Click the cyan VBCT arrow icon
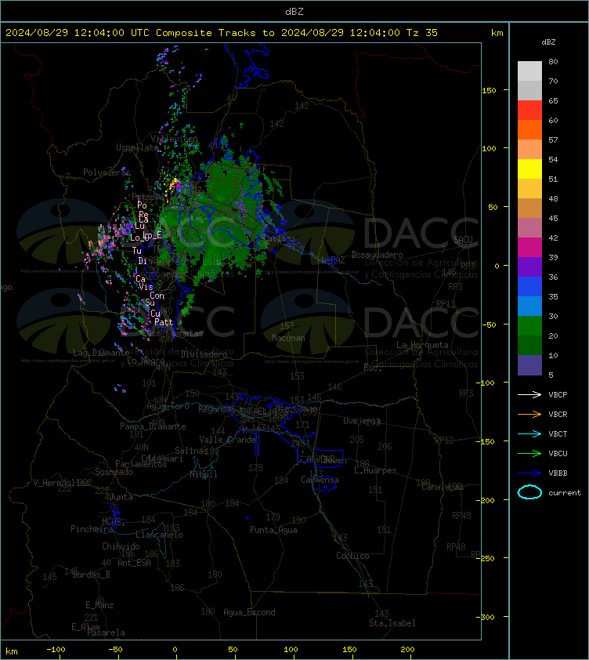Screen dimensions: 589x660 point(529,433)
